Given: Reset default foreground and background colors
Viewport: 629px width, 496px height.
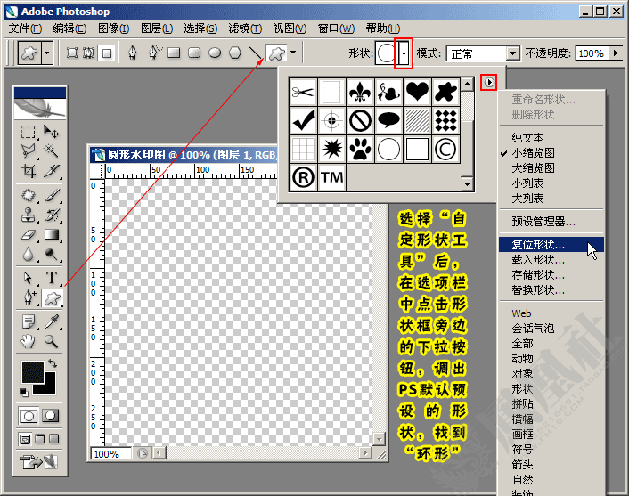Looking at the screenshot, I should 24,392.
